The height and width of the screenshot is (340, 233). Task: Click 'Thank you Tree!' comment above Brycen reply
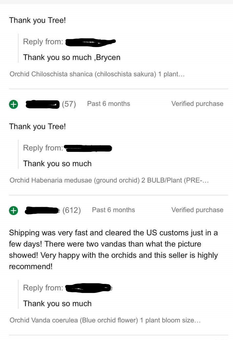click(x=37, y=20)
